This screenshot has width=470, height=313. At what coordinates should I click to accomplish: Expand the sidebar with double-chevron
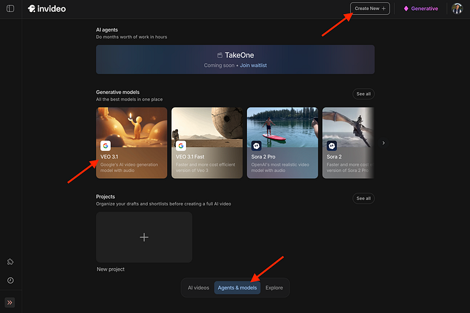coord(10,302)
